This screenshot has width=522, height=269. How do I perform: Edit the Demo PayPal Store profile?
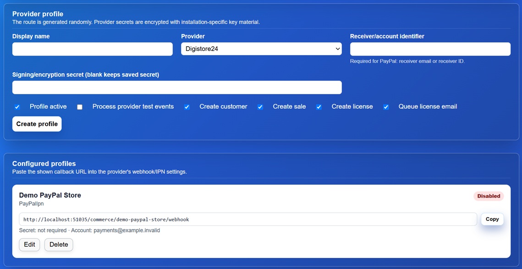click(x=29, y=245)
